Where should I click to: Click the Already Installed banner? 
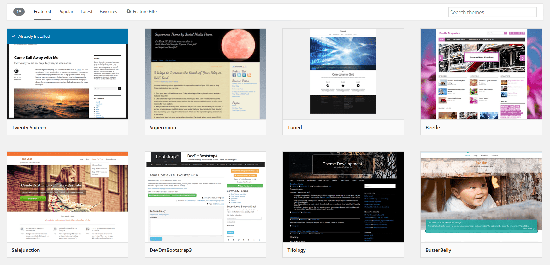pos(68,36)
